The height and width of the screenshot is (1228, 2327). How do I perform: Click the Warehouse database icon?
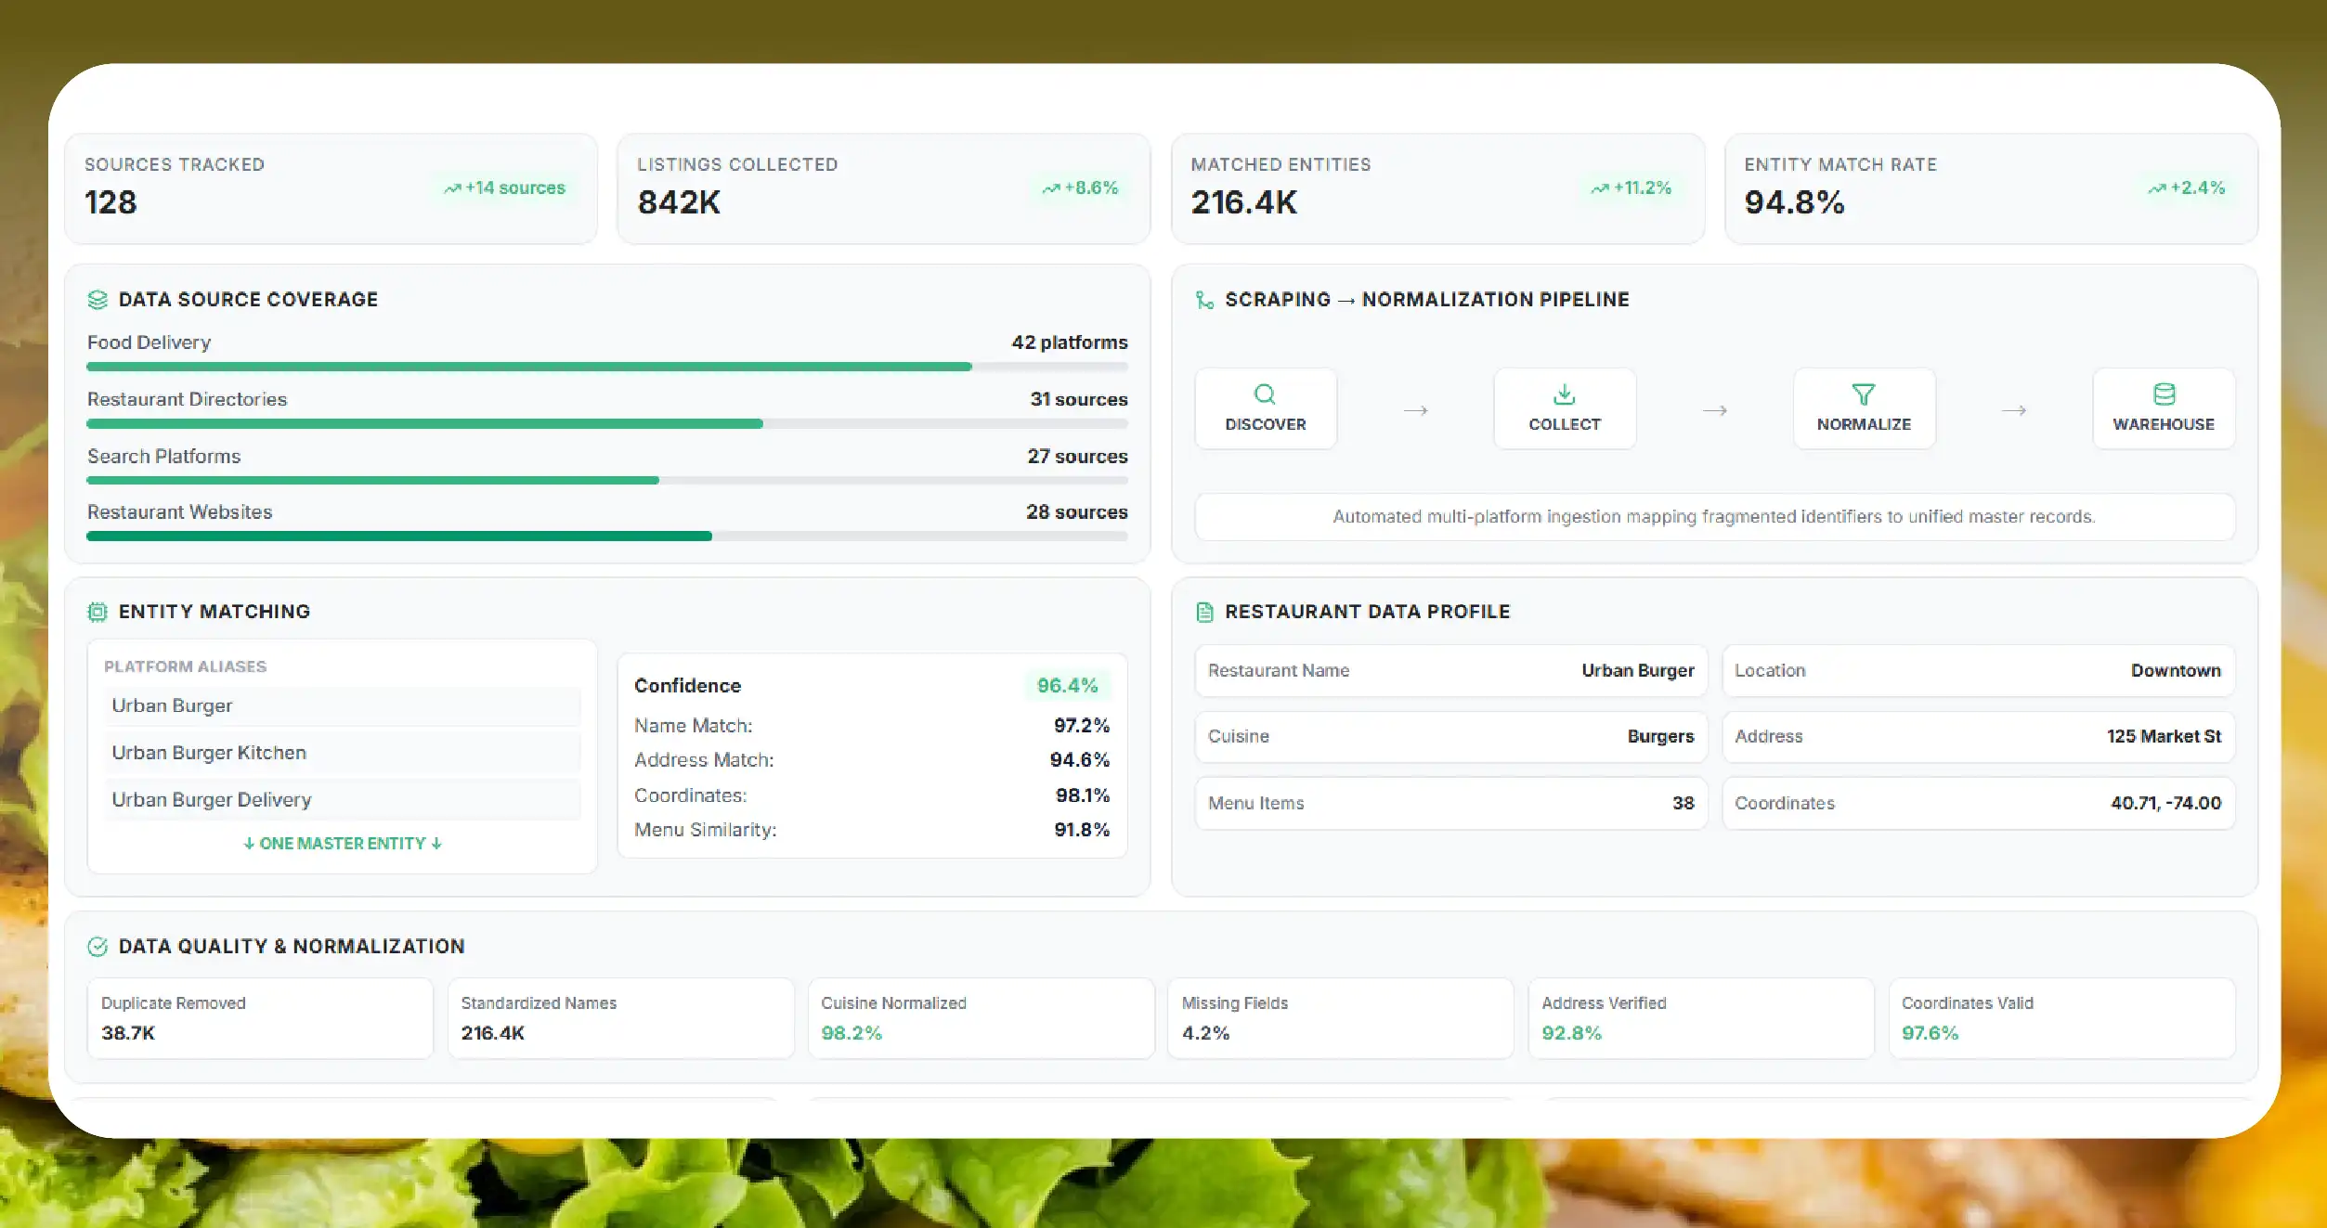pyautogui.click(x=2164, y=394)
